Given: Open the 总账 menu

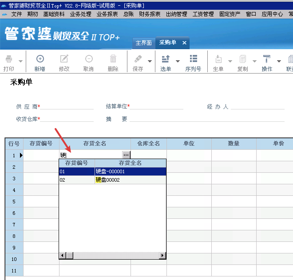Looking at the screenshot, I should 128,14.
